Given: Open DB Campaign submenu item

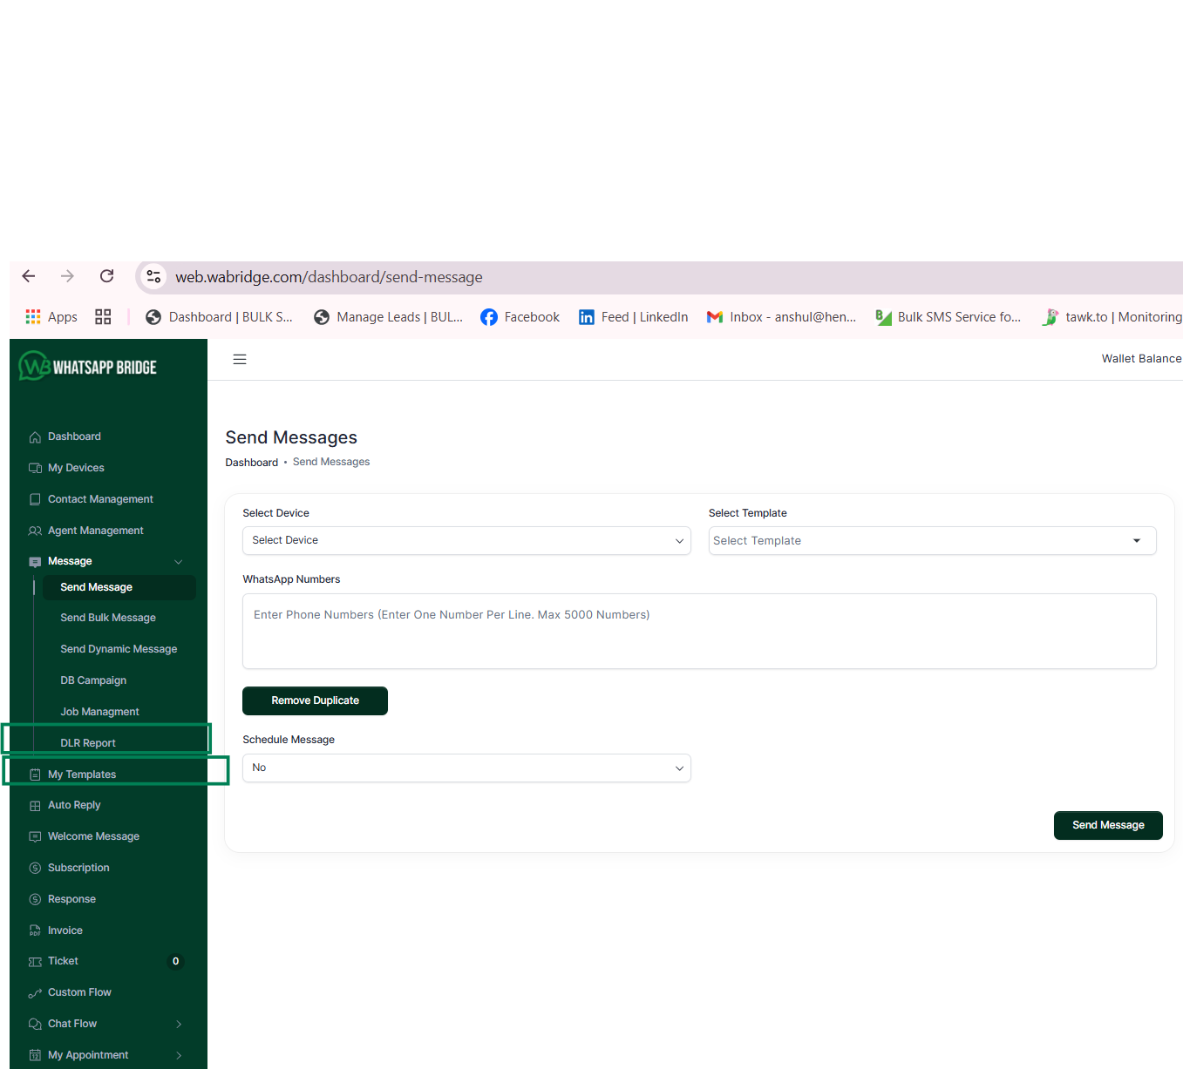Looking at the screenshot, I should [x=93, y=680].
